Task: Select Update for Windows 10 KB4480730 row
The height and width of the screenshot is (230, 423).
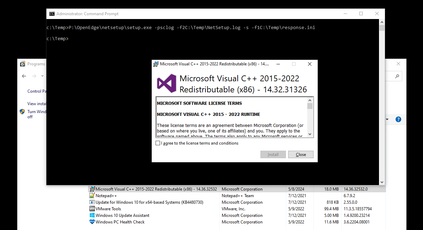Action: [x=237, y=202]
